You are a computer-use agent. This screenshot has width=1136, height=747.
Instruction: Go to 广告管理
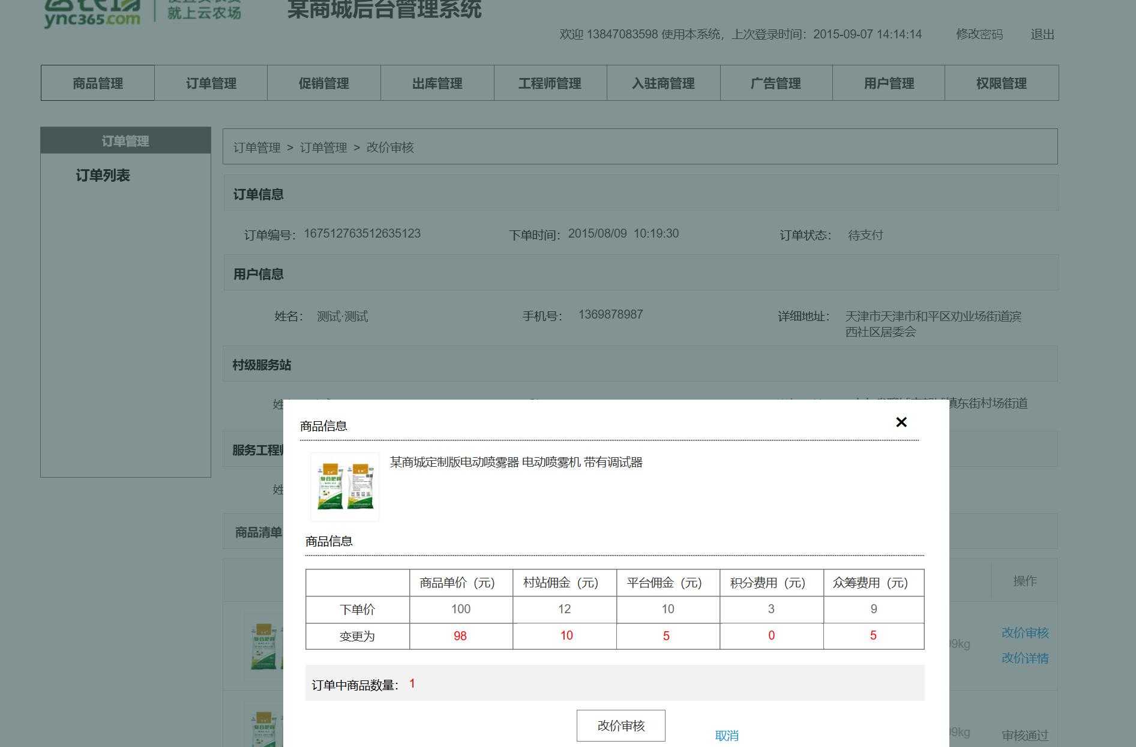pos(775,83)
